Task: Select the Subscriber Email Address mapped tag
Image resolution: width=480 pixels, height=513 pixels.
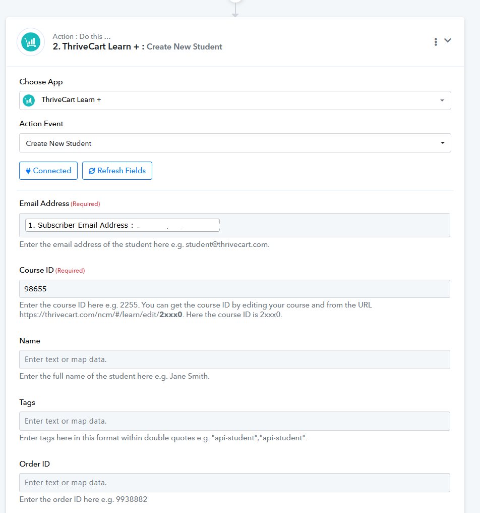Action: [122, 225]
